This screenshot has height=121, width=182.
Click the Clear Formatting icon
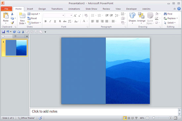[86, 15]
